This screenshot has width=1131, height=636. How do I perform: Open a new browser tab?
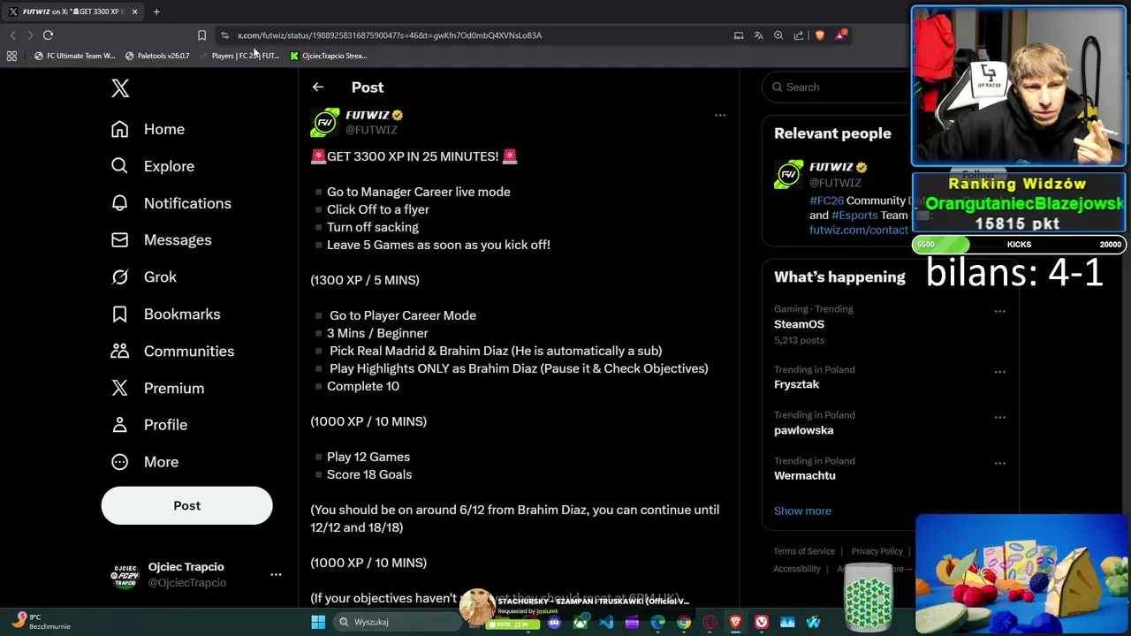(156, 11)
